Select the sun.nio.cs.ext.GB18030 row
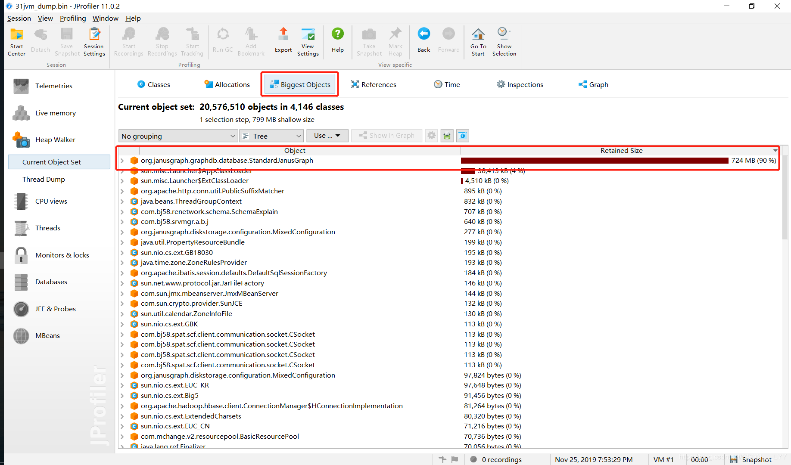 click(x=449, y=253)
